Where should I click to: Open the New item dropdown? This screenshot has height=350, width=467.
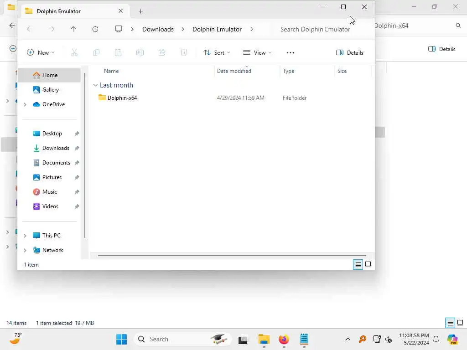click(41, 53)
